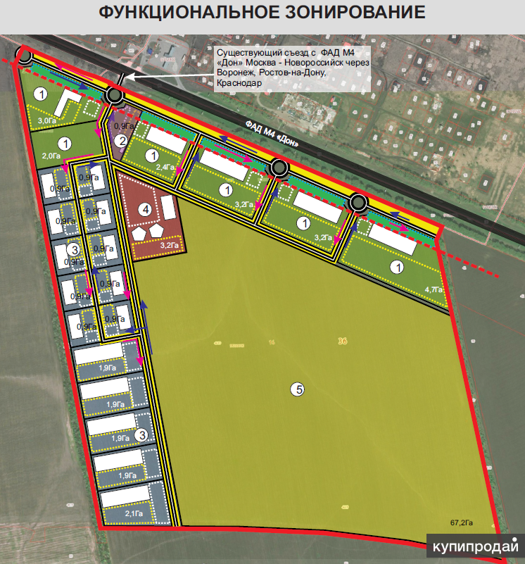
Task: Click the 4,7Га area label
Action: [x=434, y=289]
